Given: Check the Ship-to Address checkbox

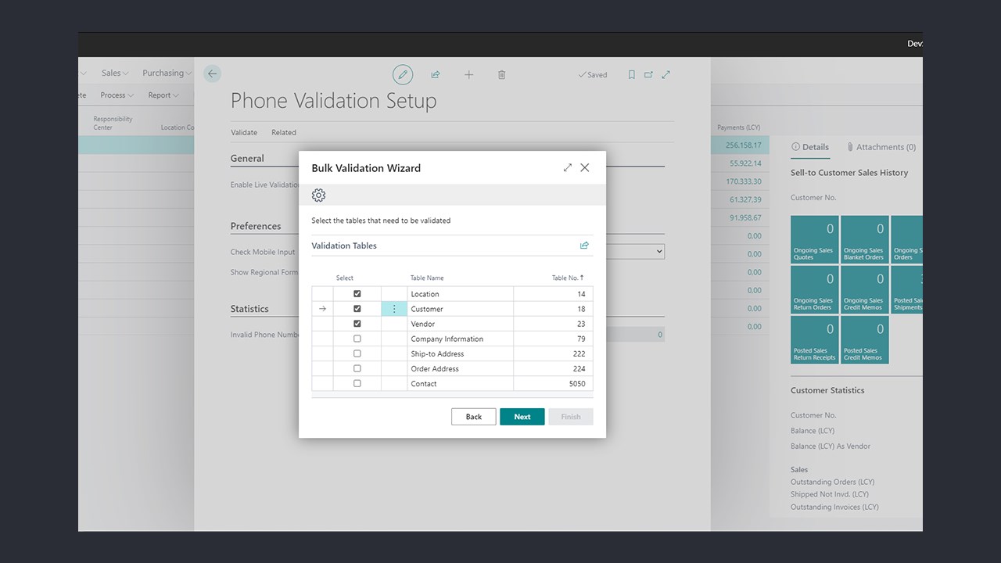Looking at the screenshot, I should (x=357, y=353).
